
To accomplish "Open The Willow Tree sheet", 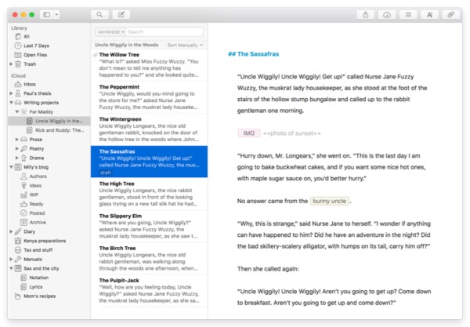I will pyautogui.click(x=149, y=65).
